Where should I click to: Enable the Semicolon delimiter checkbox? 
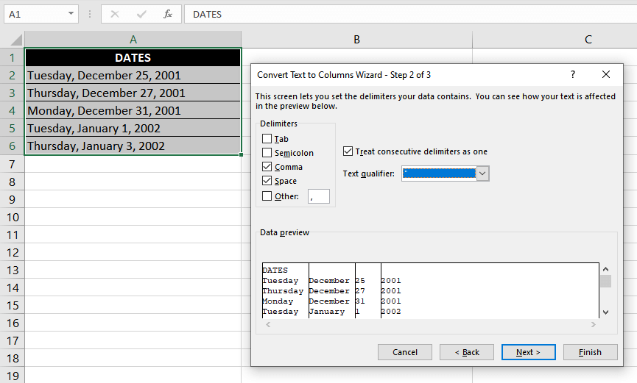(267, 153)
